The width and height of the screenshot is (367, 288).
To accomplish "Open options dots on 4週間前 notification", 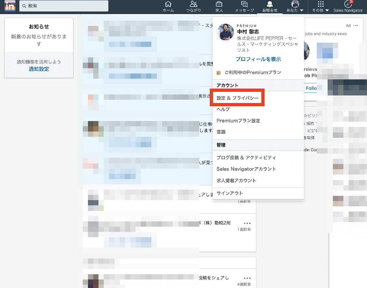I will pyautogui.click(x=247, y=278).
